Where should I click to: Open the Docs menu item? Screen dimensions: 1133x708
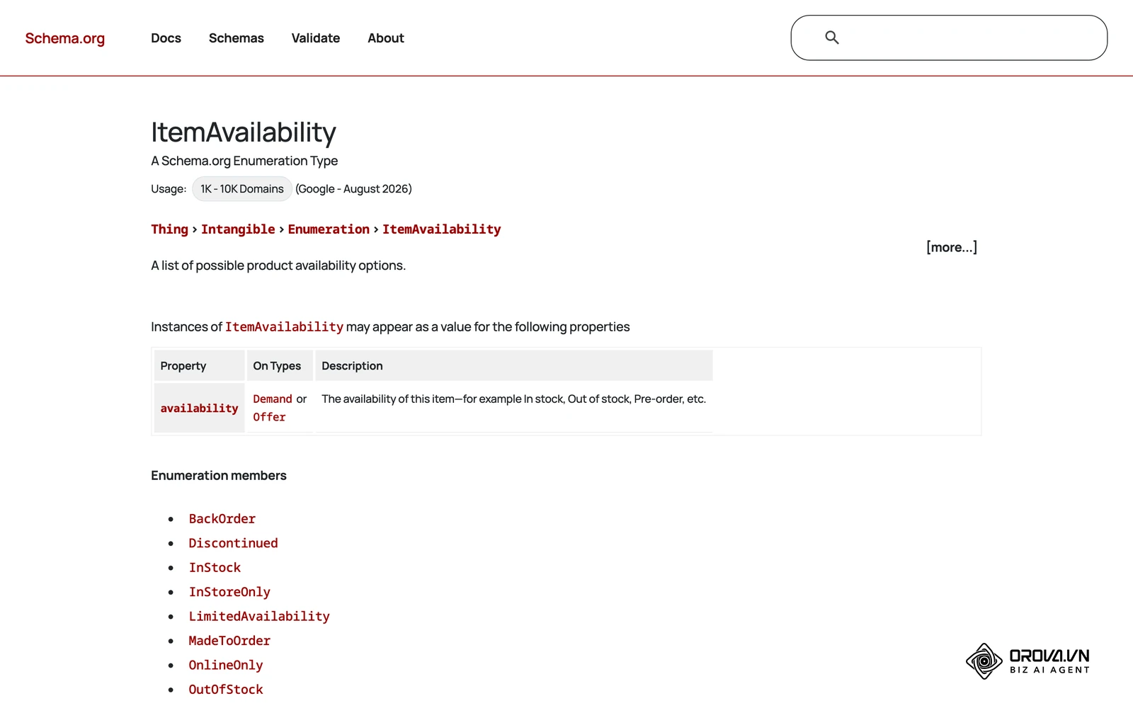(x=166, y=38)
